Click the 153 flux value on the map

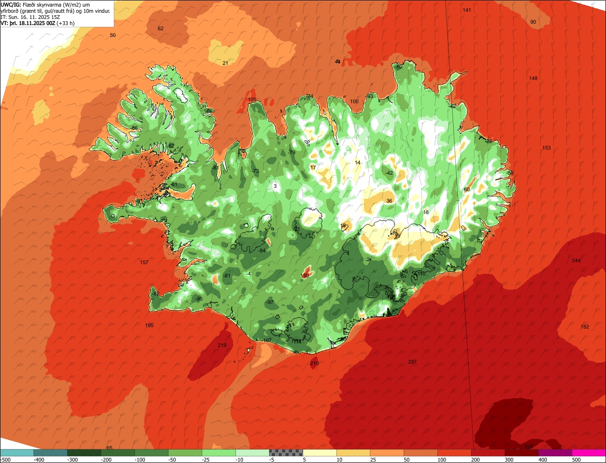click(x=546, y=148)
